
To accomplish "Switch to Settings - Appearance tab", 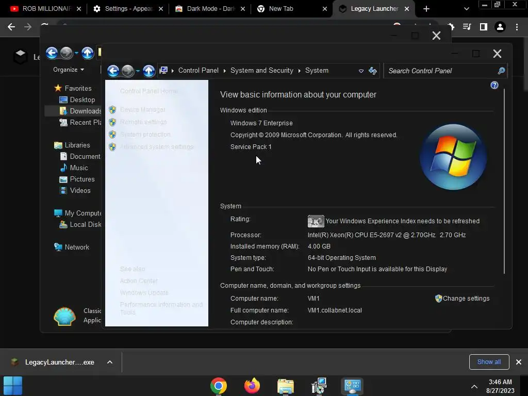I will [128, 9].
